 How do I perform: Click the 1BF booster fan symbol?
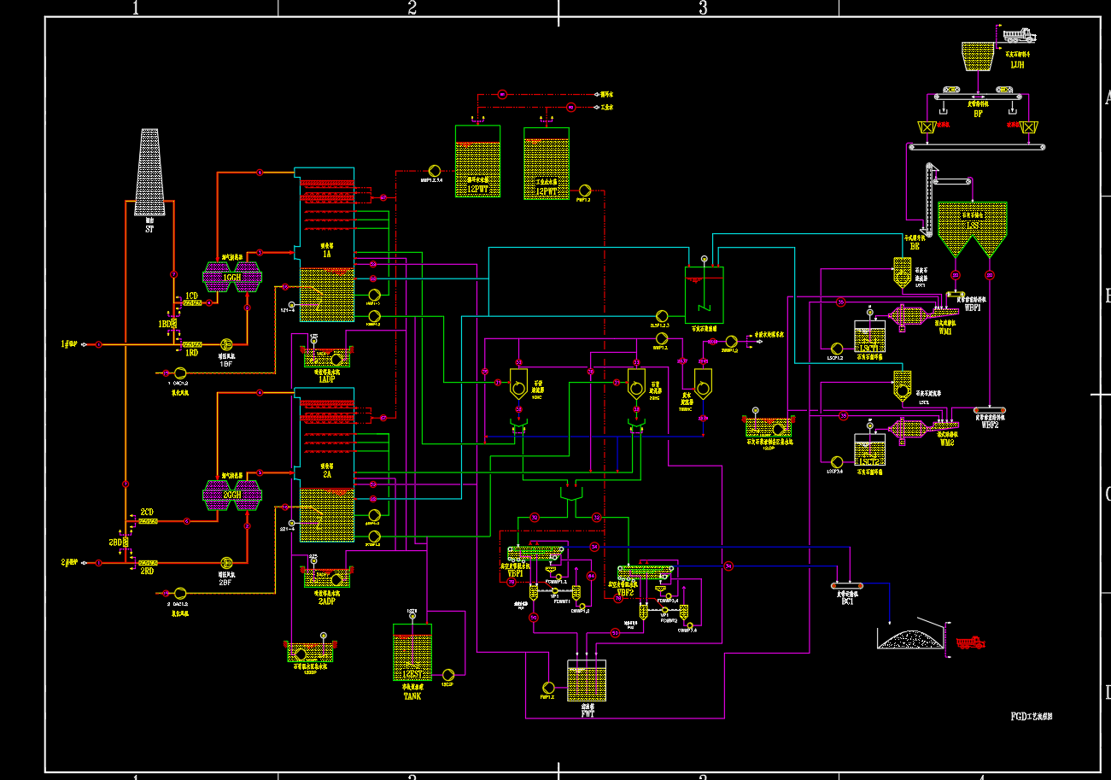click(226, 343)
